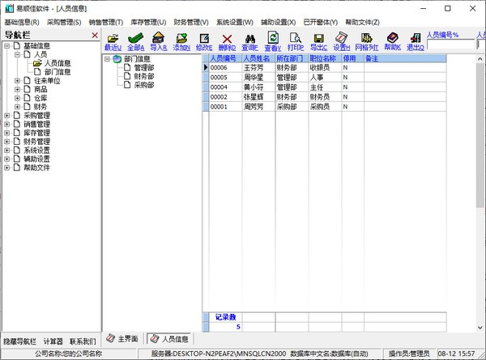This screenshot has height=360, width=486.
Task: Expand the 往来单位 tree node
Action: point(18,80)
